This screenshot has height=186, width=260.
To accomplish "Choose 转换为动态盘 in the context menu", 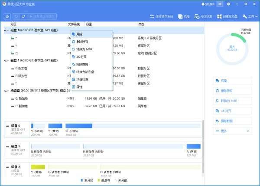I will [x=92, y=72].
